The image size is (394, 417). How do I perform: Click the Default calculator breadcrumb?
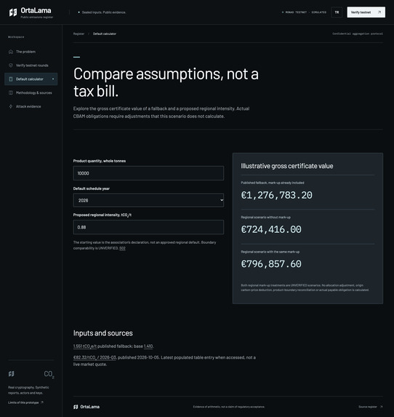[105, 33]
